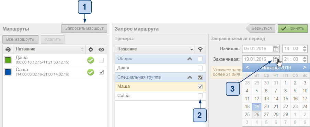Go to next month in calendar

[x=305, y=67]
